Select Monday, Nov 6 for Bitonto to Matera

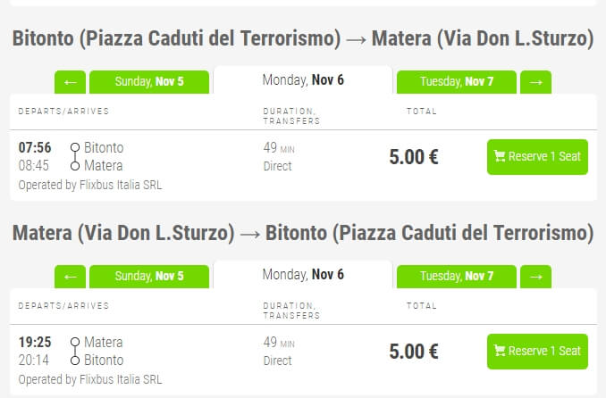pyautogui.click(x=303, y=80)
